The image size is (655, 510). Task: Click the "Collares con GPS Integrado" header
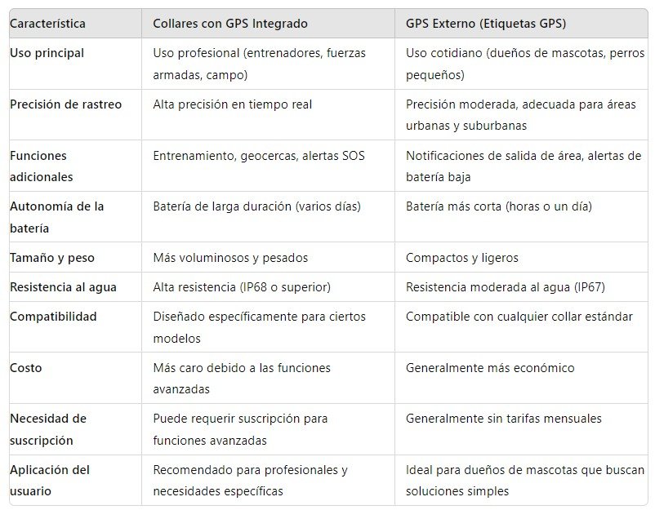[230, 24]
